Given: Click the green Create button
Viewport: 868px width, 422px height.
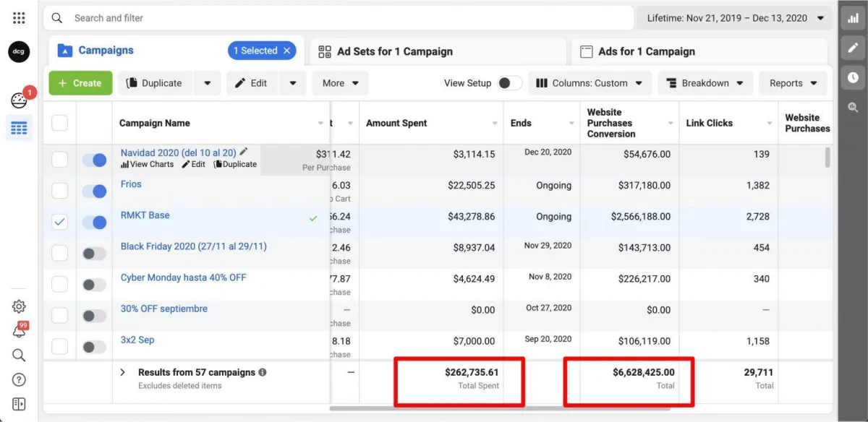Looking at the screenshot, I should tap(80, 83).
